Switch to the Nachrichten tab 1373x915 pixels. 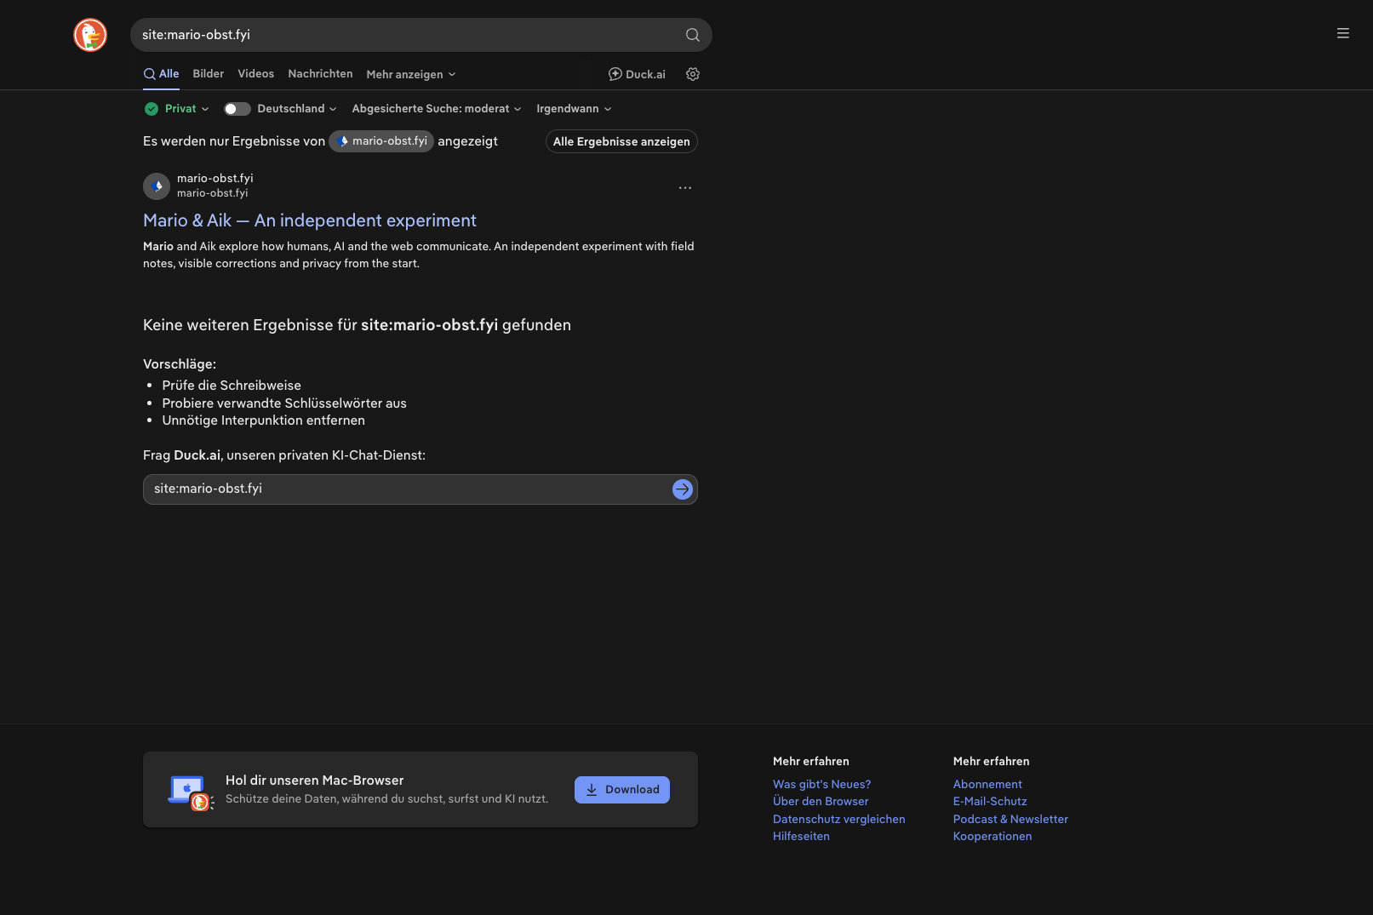click(x=320, y=74)
